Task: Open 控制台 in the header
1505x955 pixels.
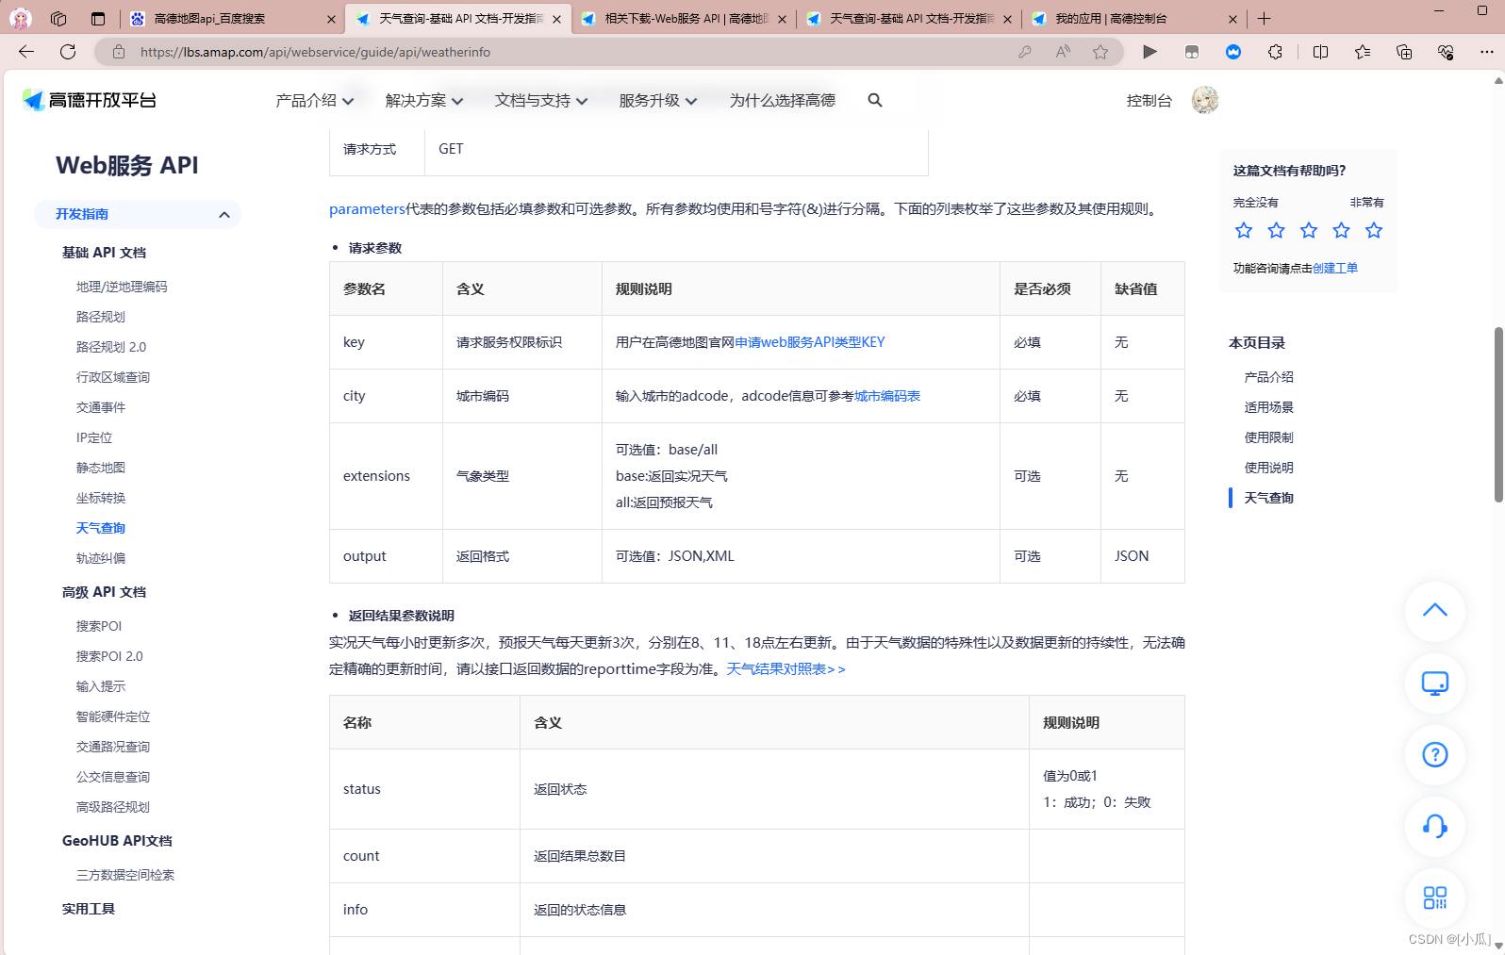Action: coord(1149,101)
